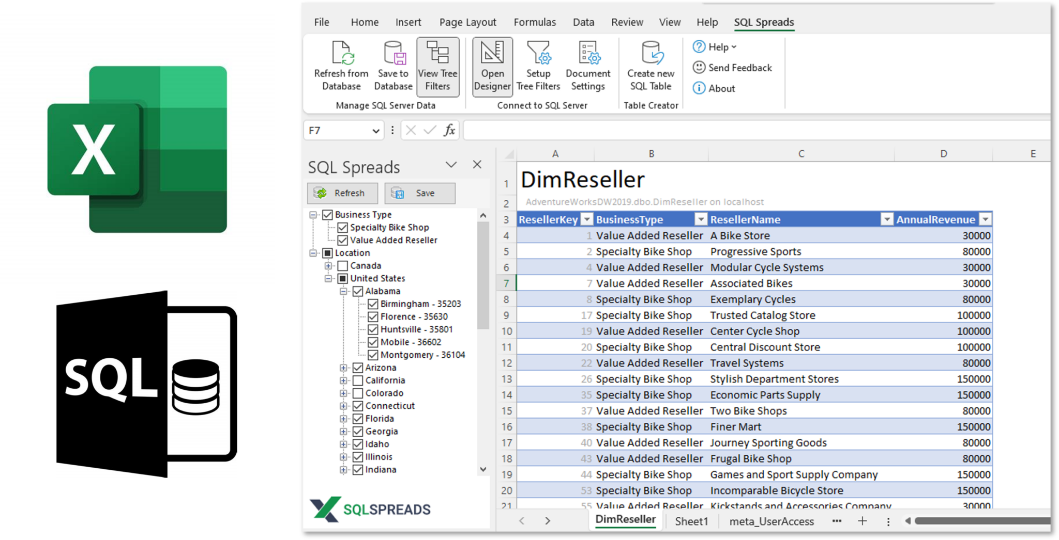Click the pane Refresh button
This screenshot has height=540, width=1059.
point(342,193)
